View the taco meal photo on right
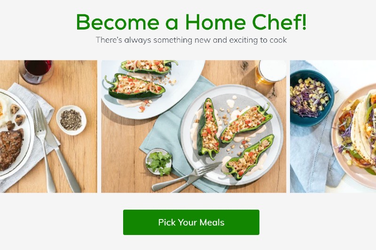This screenshot has width=376, height=250. pos(333,126)
